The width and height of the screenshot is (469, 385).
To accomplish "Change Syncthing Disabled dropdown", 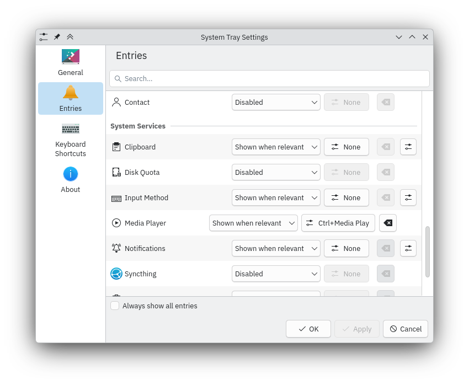I will [276, 274].
